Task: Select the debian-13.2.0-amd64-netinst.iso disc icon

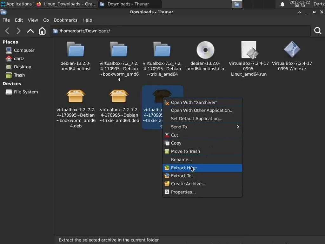Action: pyautogui.click(x=205, y=50)
